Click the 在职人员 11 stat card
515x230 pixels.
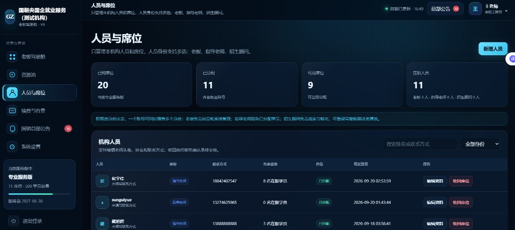point(457,85)
